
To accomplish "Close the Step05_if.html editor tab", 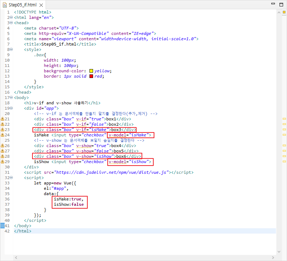I will click(x=41, y=5).
